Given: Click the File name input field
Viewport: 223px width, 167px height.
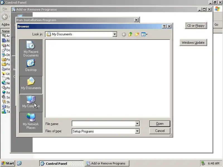Looking at the screenshot, I should (104, 124).
